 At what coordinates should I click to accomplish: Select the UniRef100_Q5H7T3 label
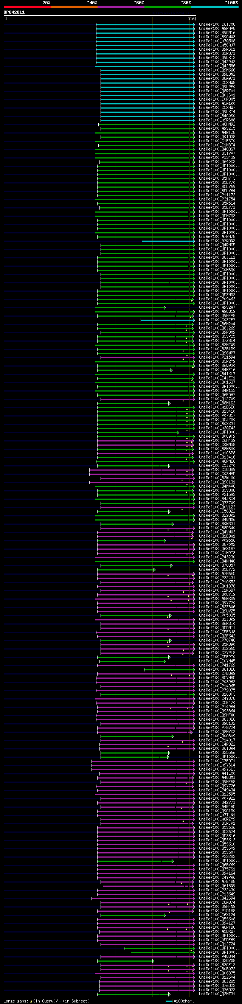[217, 179]
